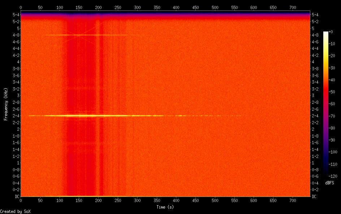Click the "Time (s)" axis label
Viewport: 341px width, 214px height.
pyautogui.click(x=166, y=207)
